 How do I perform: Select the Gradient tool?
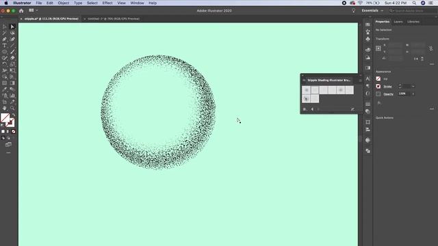pos(12,83)
